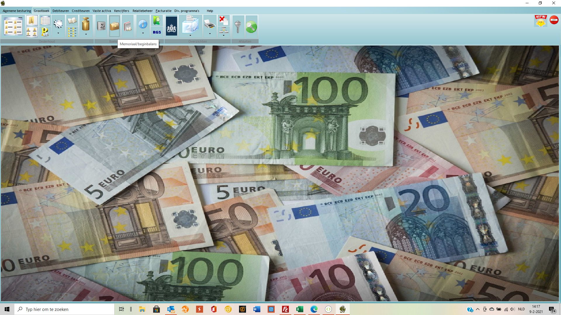Click the NLD language indicator
The image size is (561, 315).
click(521, 309)
